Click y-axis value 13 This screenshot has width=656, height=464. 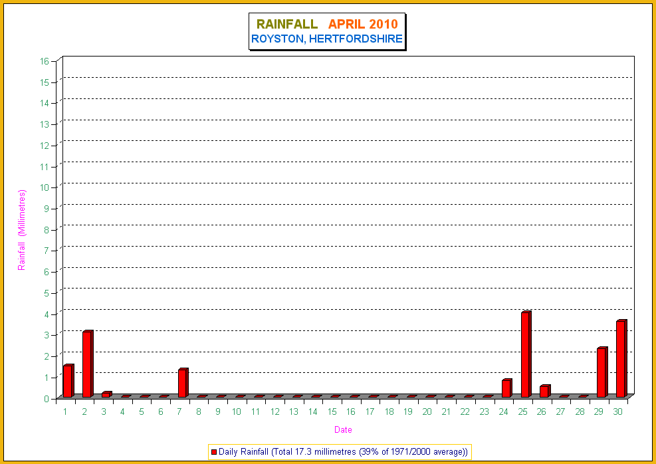pos(45,124)
